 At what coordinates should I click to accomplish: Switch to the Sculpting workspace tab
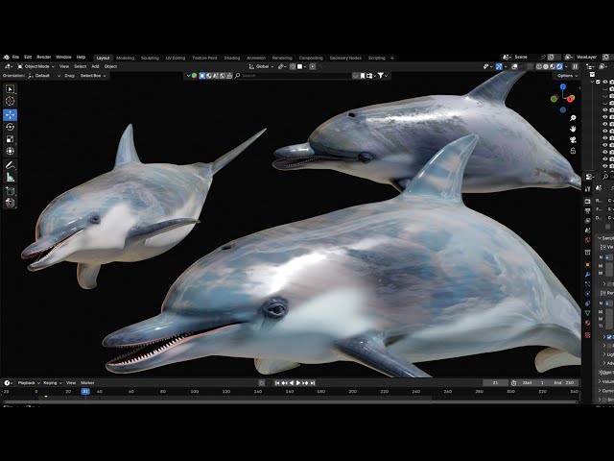(x=150, y=58)
